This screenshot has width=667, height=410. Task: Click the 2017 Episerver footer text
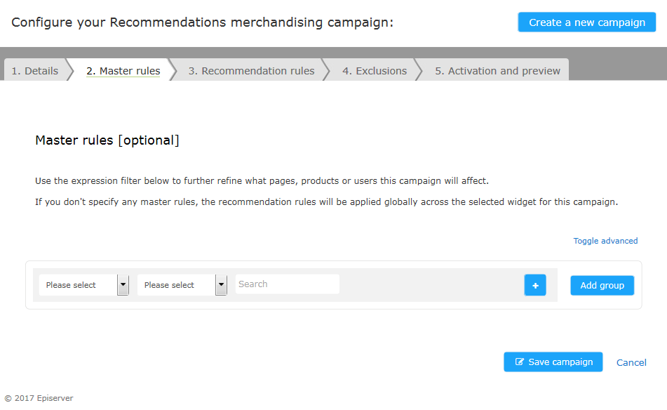(x=39, y=398)
